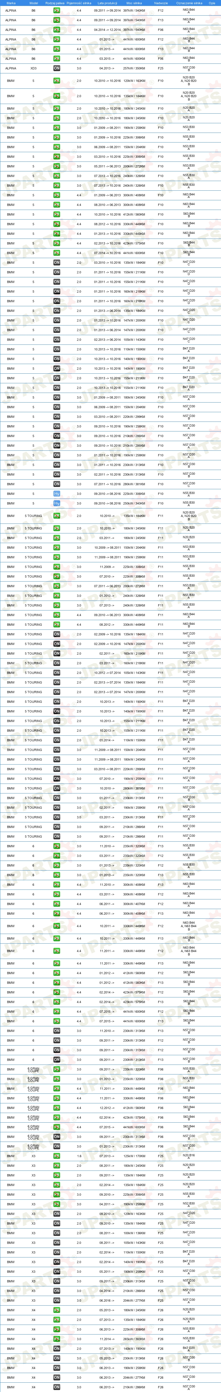Click the Hy hybrid icon for 225kW / 306KM
The height and width of the screenshot is (1392, 221).
coord(57,494)
